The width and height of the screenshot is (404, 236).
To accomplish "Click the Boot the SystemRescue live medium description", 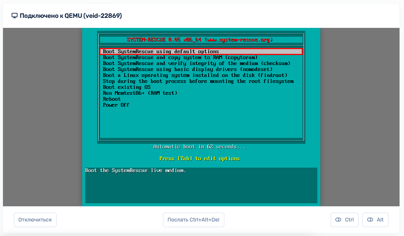I will (135, 170).
